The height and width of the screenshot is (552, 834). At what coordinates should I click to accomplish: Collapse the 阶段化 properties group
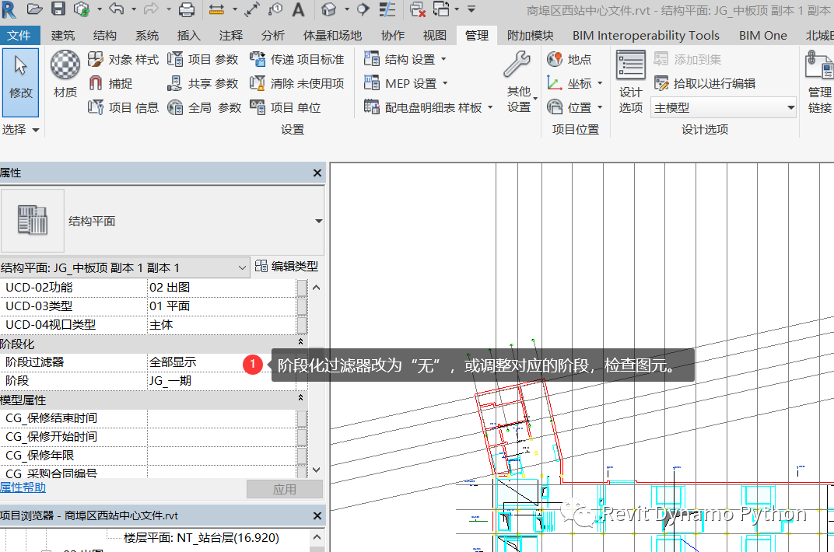[300, 343]
